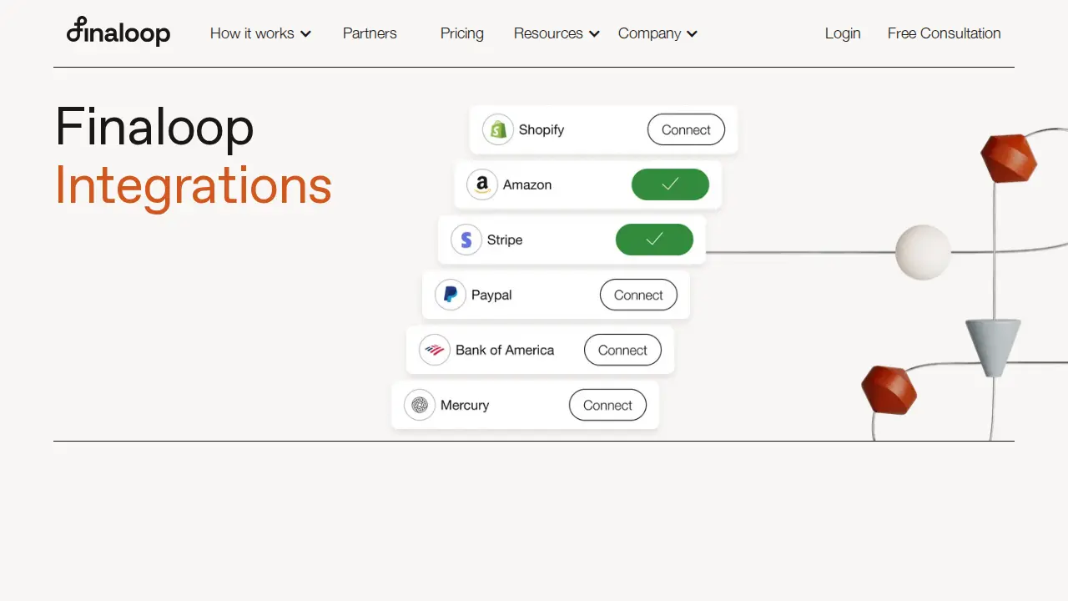Screen dimensions: 1068x601
Task: Open the Partners page
Action: point(370,33)
